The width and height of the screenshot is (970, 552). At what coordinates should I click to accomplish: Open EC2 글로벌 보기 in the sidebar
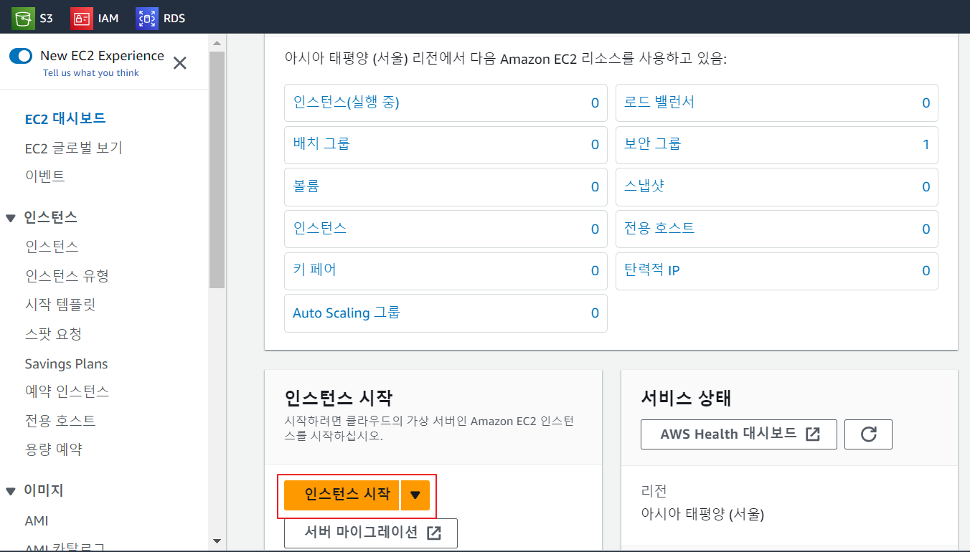(x=74, y=148)
